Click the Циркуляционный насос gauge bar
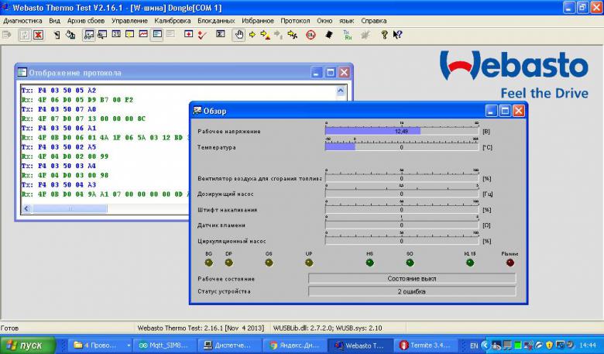This screenshot has width=604, height=354. coord(402,241)
